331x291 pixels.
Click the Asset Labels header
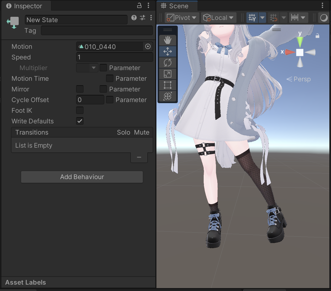pos(26,282)
